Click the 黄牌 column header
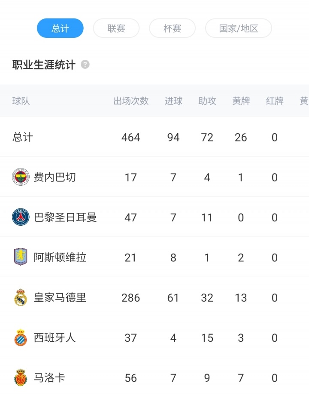The height and width of the screenshot is (395, 309). pos(241,101)
